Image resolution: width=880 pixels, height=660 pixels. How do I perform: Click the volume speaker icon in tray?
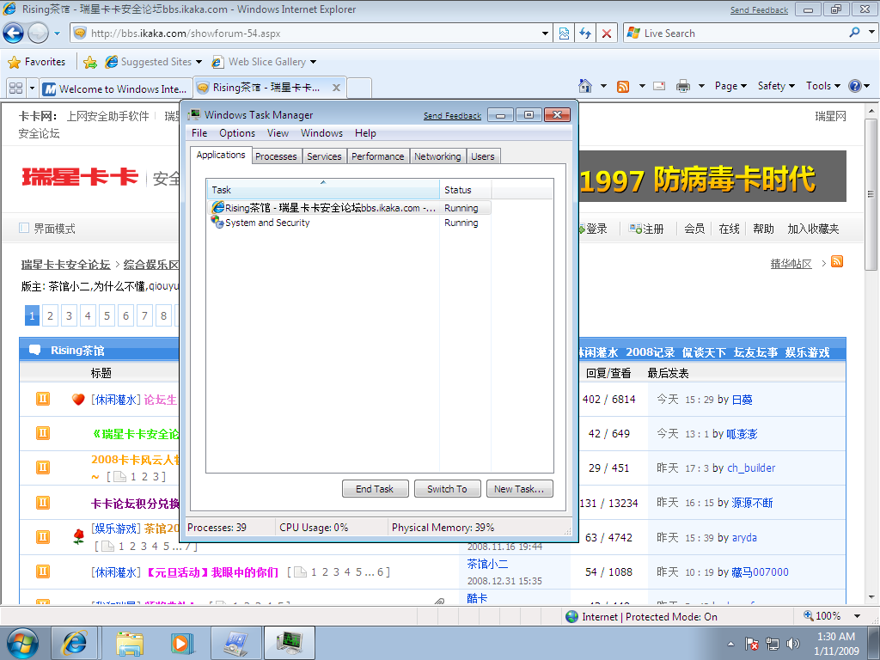click(x=792, y=643)
